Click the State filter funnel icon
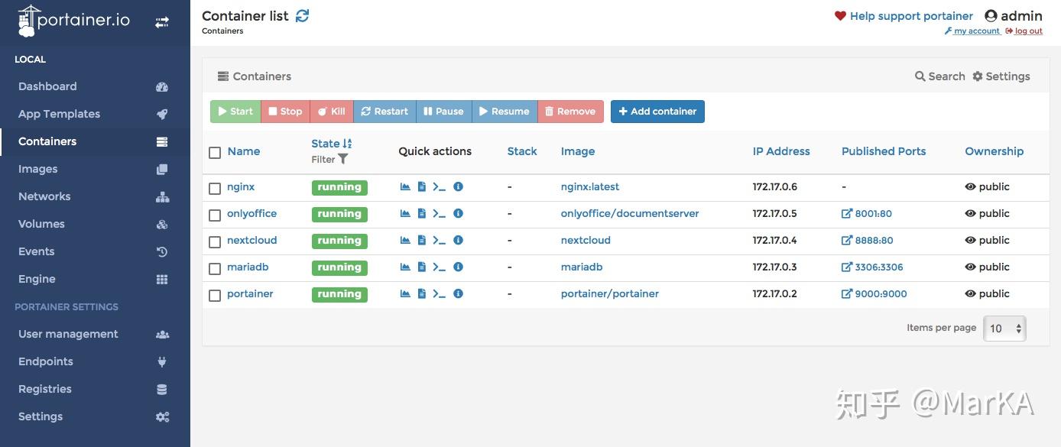This screenshot has width=1061, height=447. pos(343,159)
